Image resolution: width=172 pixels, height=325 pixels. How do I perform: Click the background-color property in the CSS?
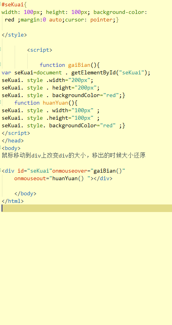pyautogui.click(x=119, y=12)
